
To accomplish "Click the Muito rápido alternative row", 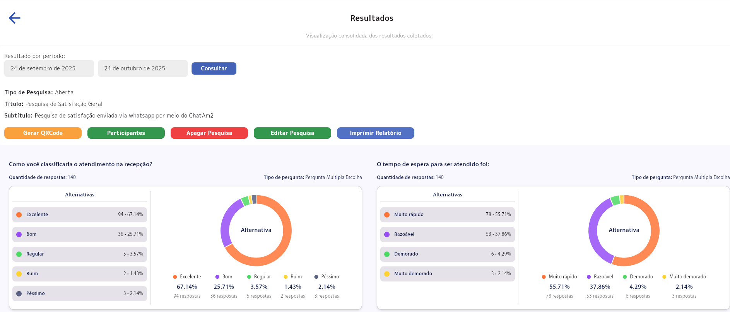I will tap(448, 215).
